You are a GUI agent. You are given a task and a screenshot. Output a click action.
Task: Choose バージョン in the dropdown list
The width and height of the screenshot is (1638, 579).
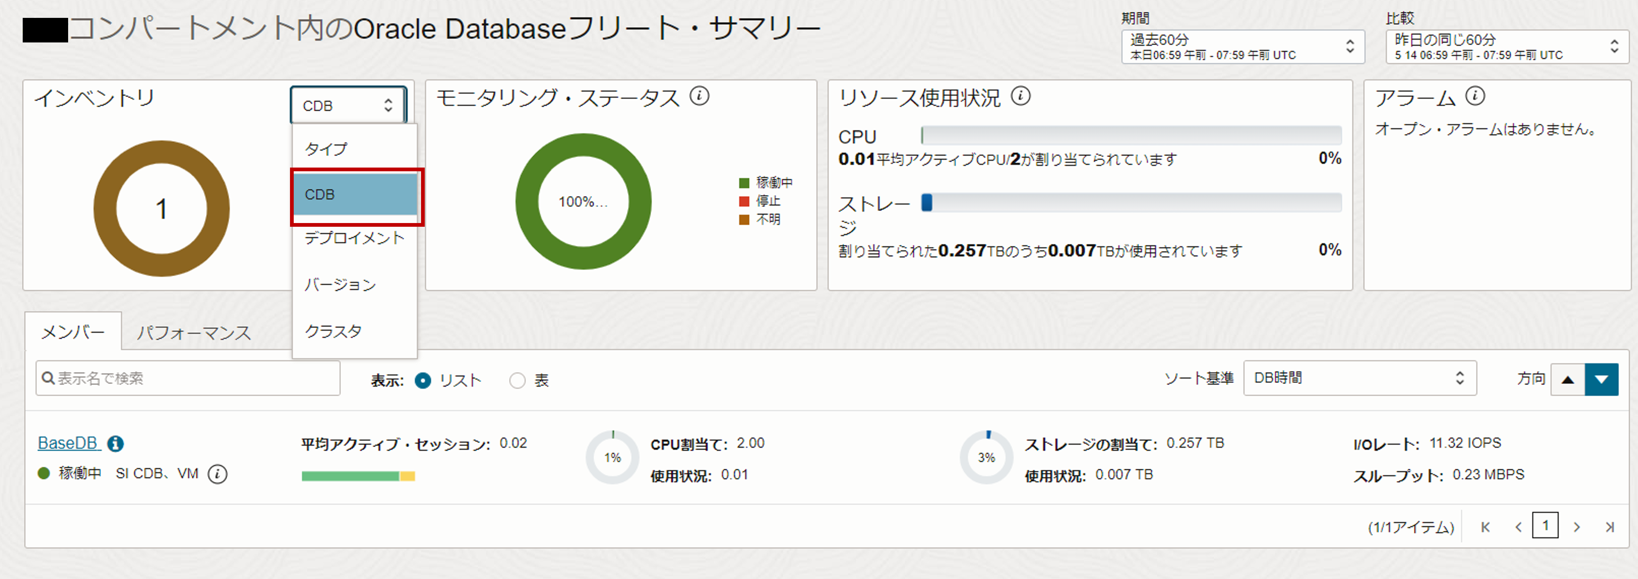pos(354,284)
